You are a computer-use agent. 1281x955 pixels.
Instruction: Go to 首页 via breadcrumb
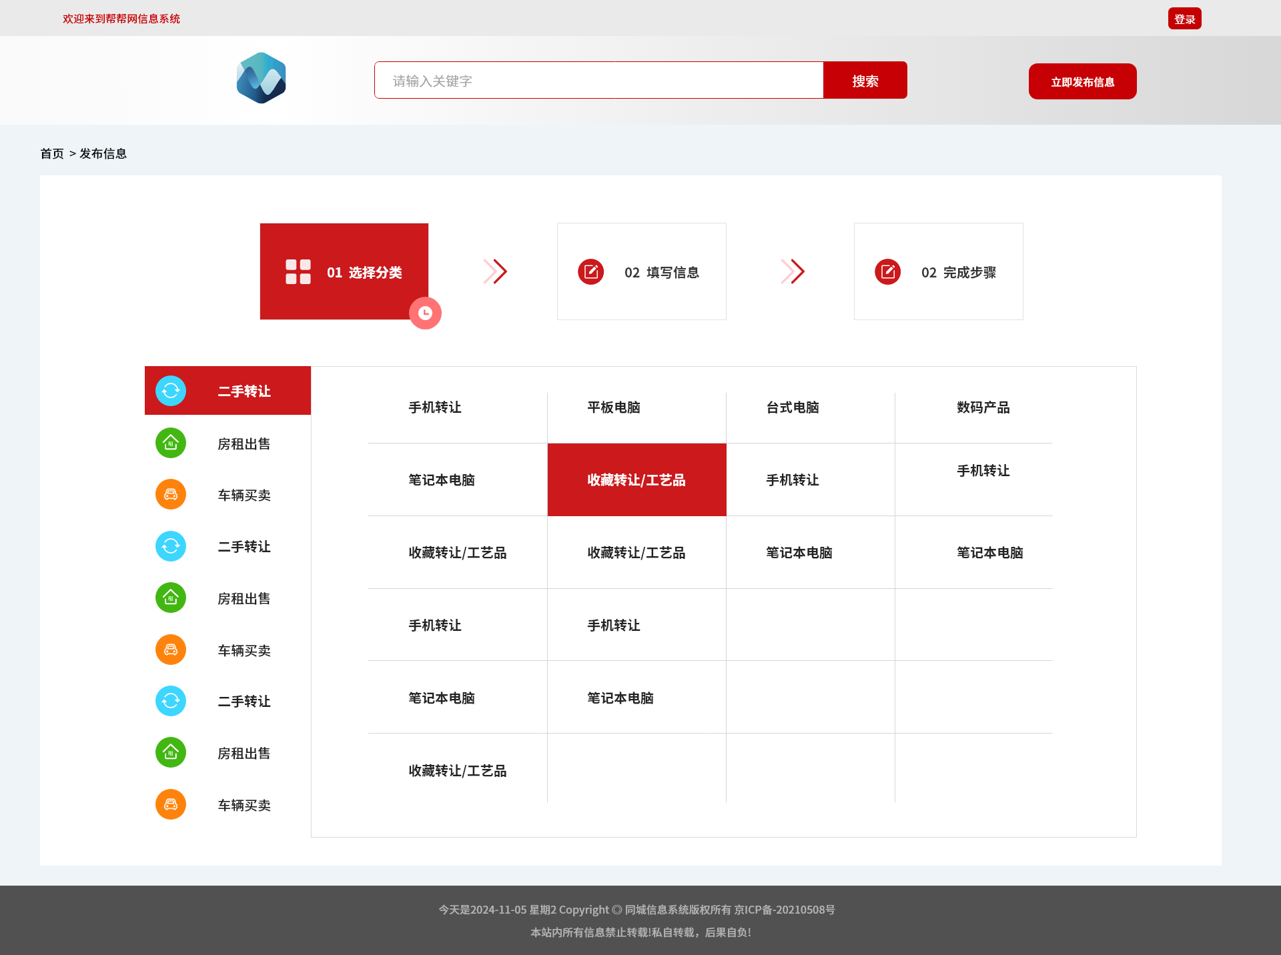point(52,153)
